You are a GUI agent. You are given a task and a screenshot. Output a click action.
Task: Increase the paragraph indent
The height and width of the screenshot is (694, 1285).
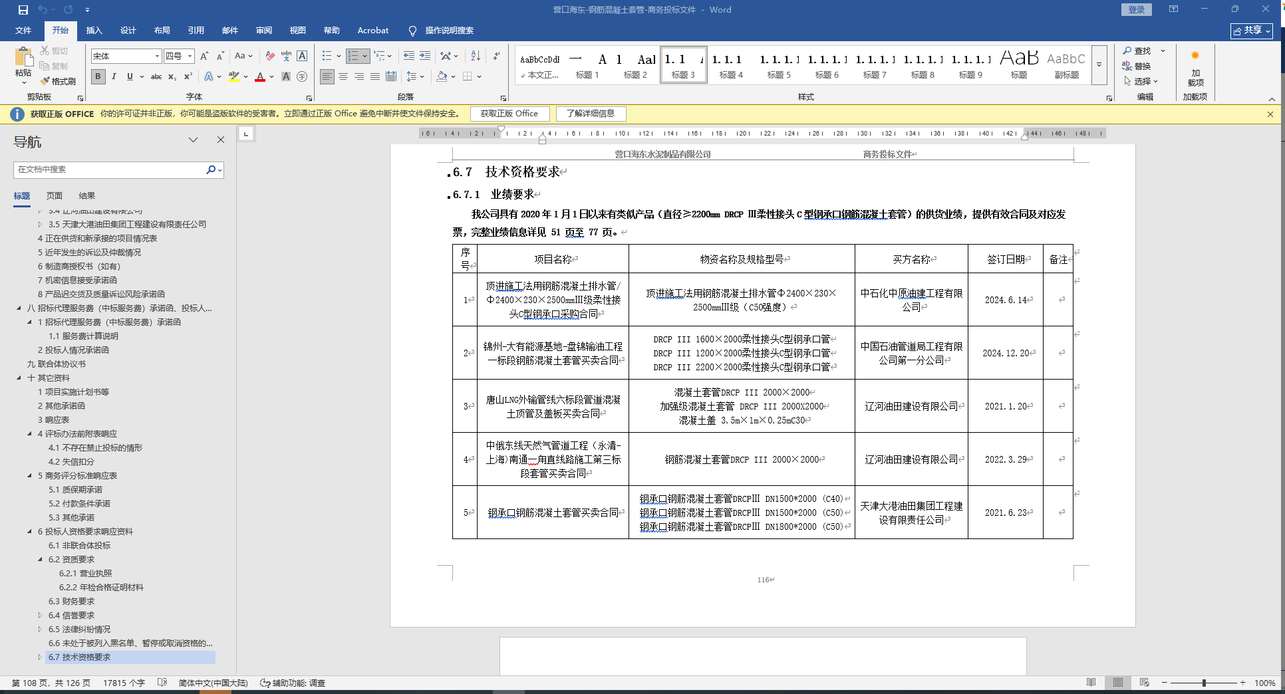tap(425, 57)
